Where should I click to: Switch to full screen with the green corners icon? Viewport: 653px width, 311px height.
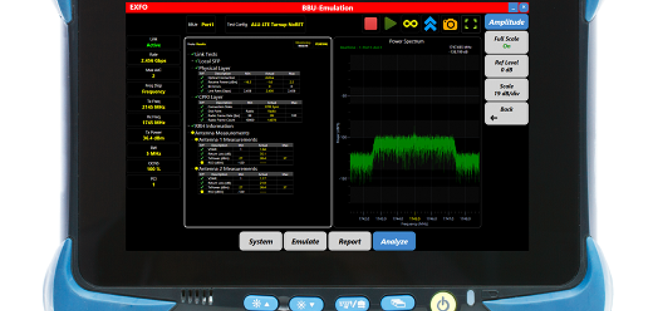[x=471, y=24]
